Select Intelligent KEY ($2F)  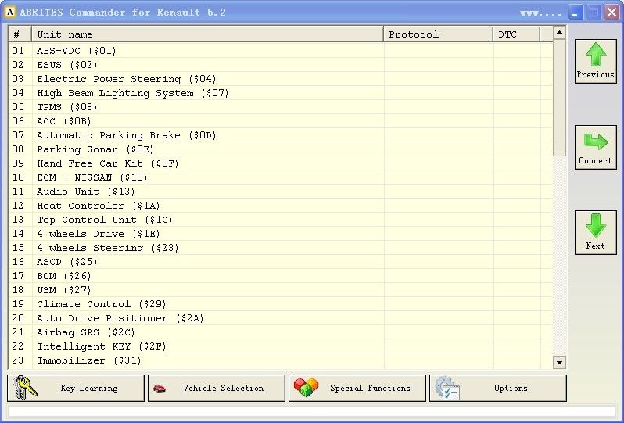[280, 346]
